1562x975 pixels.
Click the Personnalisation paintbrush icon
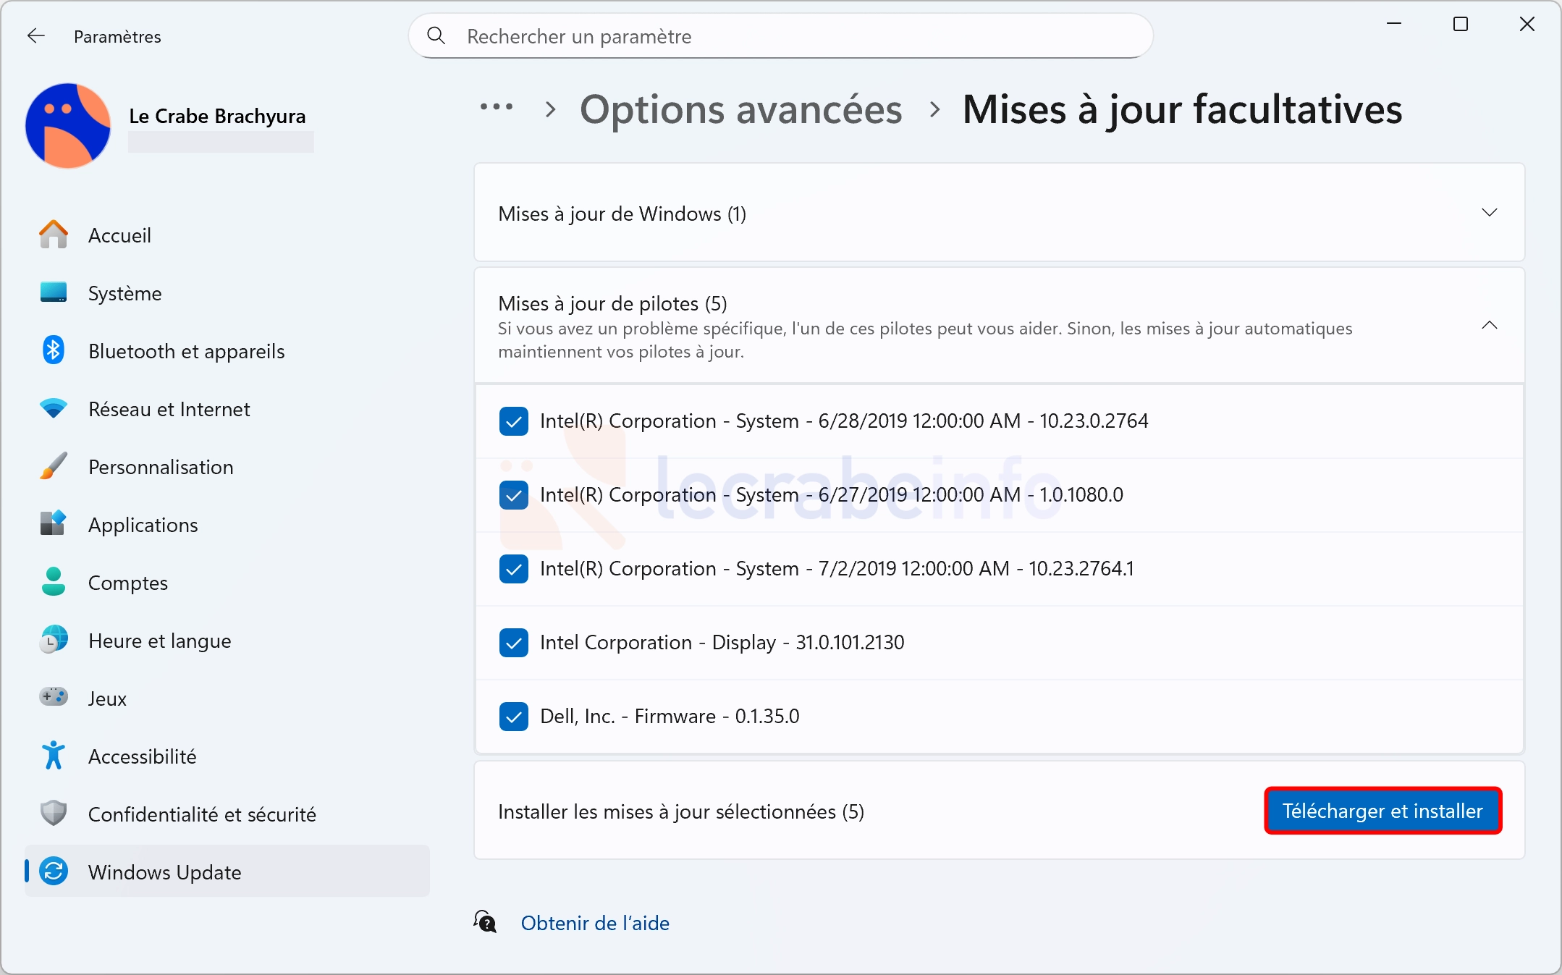tap(54, 467)
